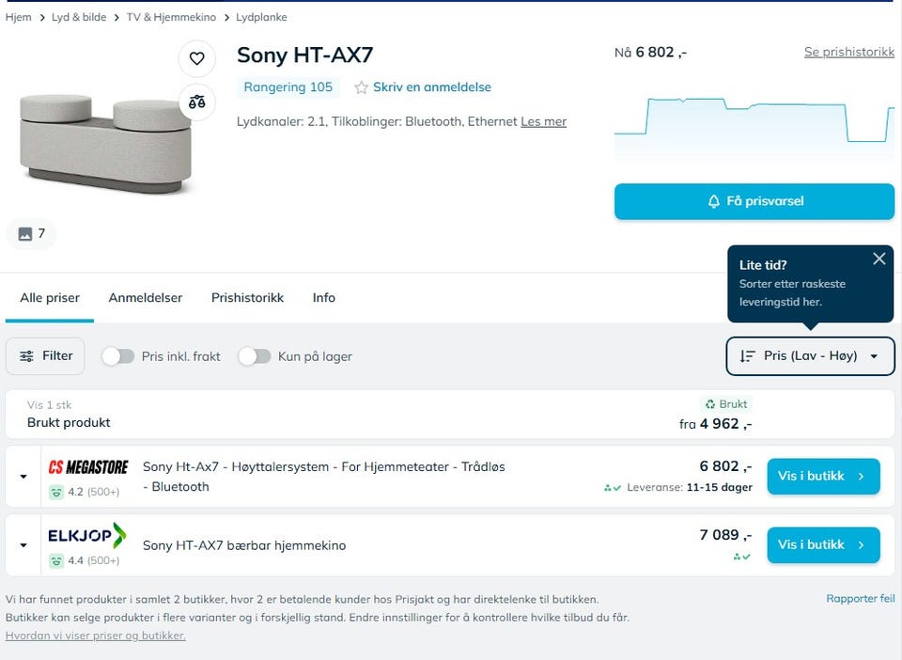The image size is (902, 660).
Task: Open the Filter button
Action: (x=45, y=356)
